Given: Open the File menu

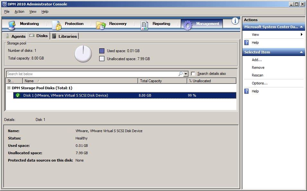Looking at the screenshot, I should [x=7, y=12].
